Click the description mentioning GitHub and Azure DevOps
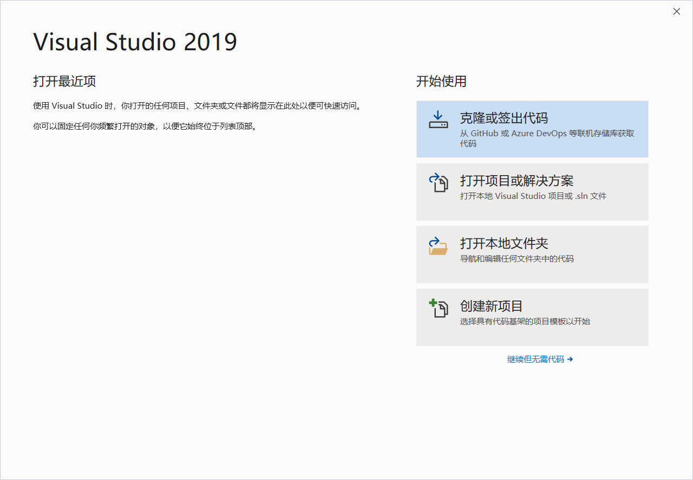The width and height of the screenshot is (693, 480). coord(547,138)
